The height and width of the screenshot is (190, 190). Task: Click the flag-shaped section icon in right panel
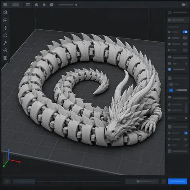tap(169, 97)
